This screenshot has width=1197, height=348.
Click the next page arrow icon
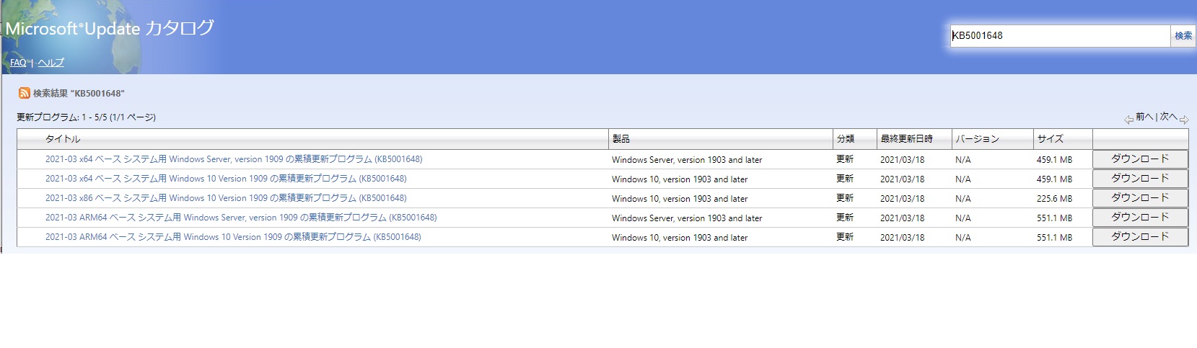[1184, 120]
